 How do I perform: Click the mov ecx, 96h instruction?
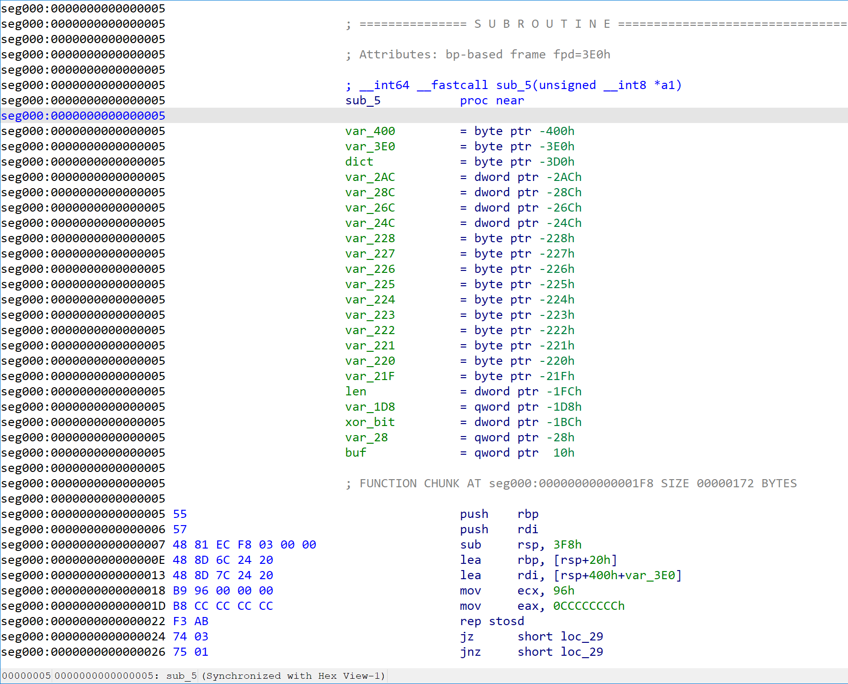click(517, 591)
